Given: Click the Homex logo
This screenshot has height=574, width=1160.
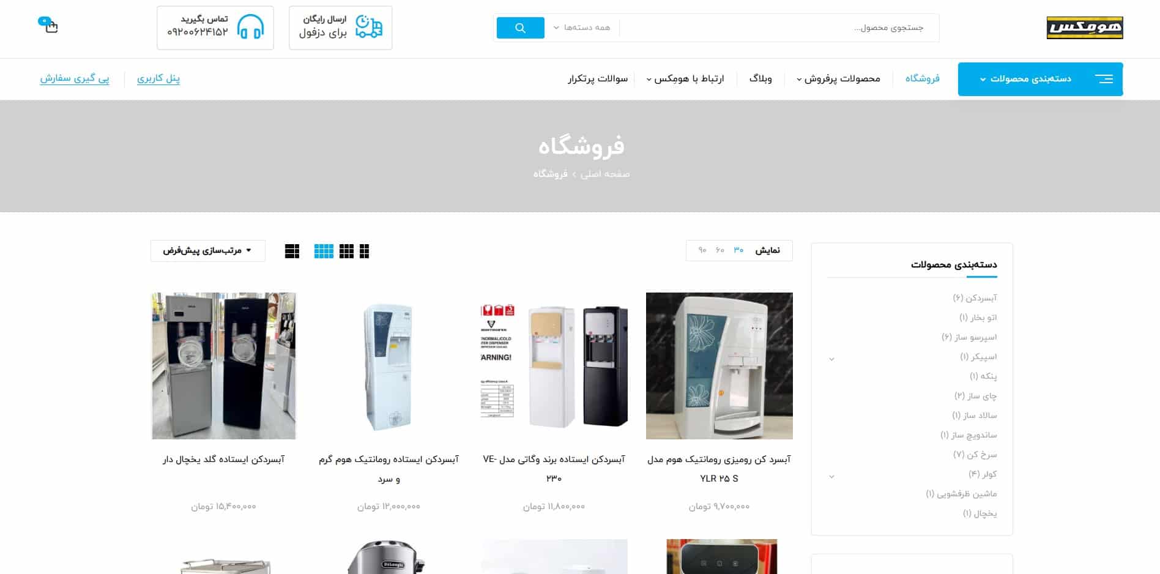Looking at the screenshot, I should point(1085,28).
